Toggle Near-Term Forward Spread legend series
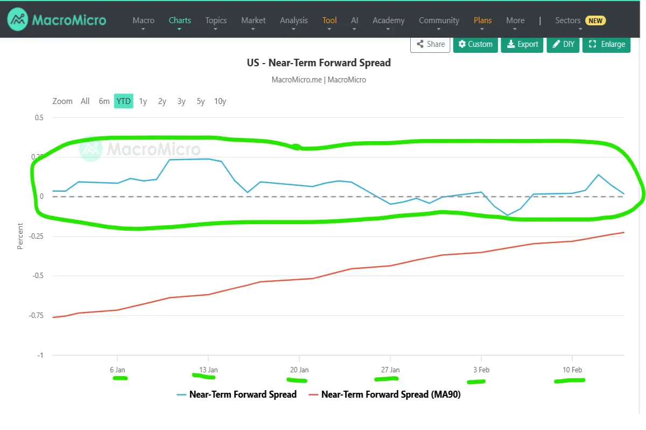Image resolution: width=646 pixels, height=430 pixels. pos(236,394)
